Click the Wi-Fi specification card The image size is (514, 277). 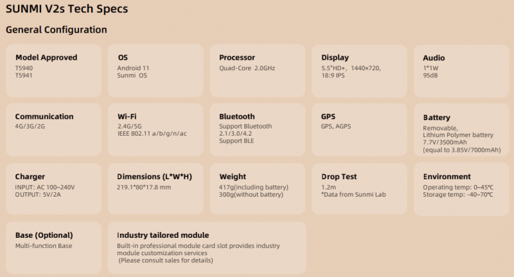[155, 130]
